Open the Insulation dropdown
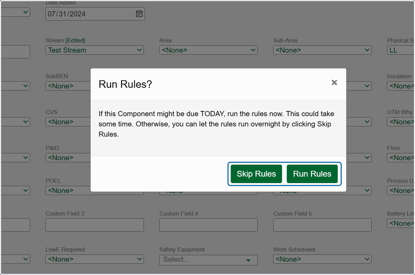 pyautogui.click(x=401, y=86)
